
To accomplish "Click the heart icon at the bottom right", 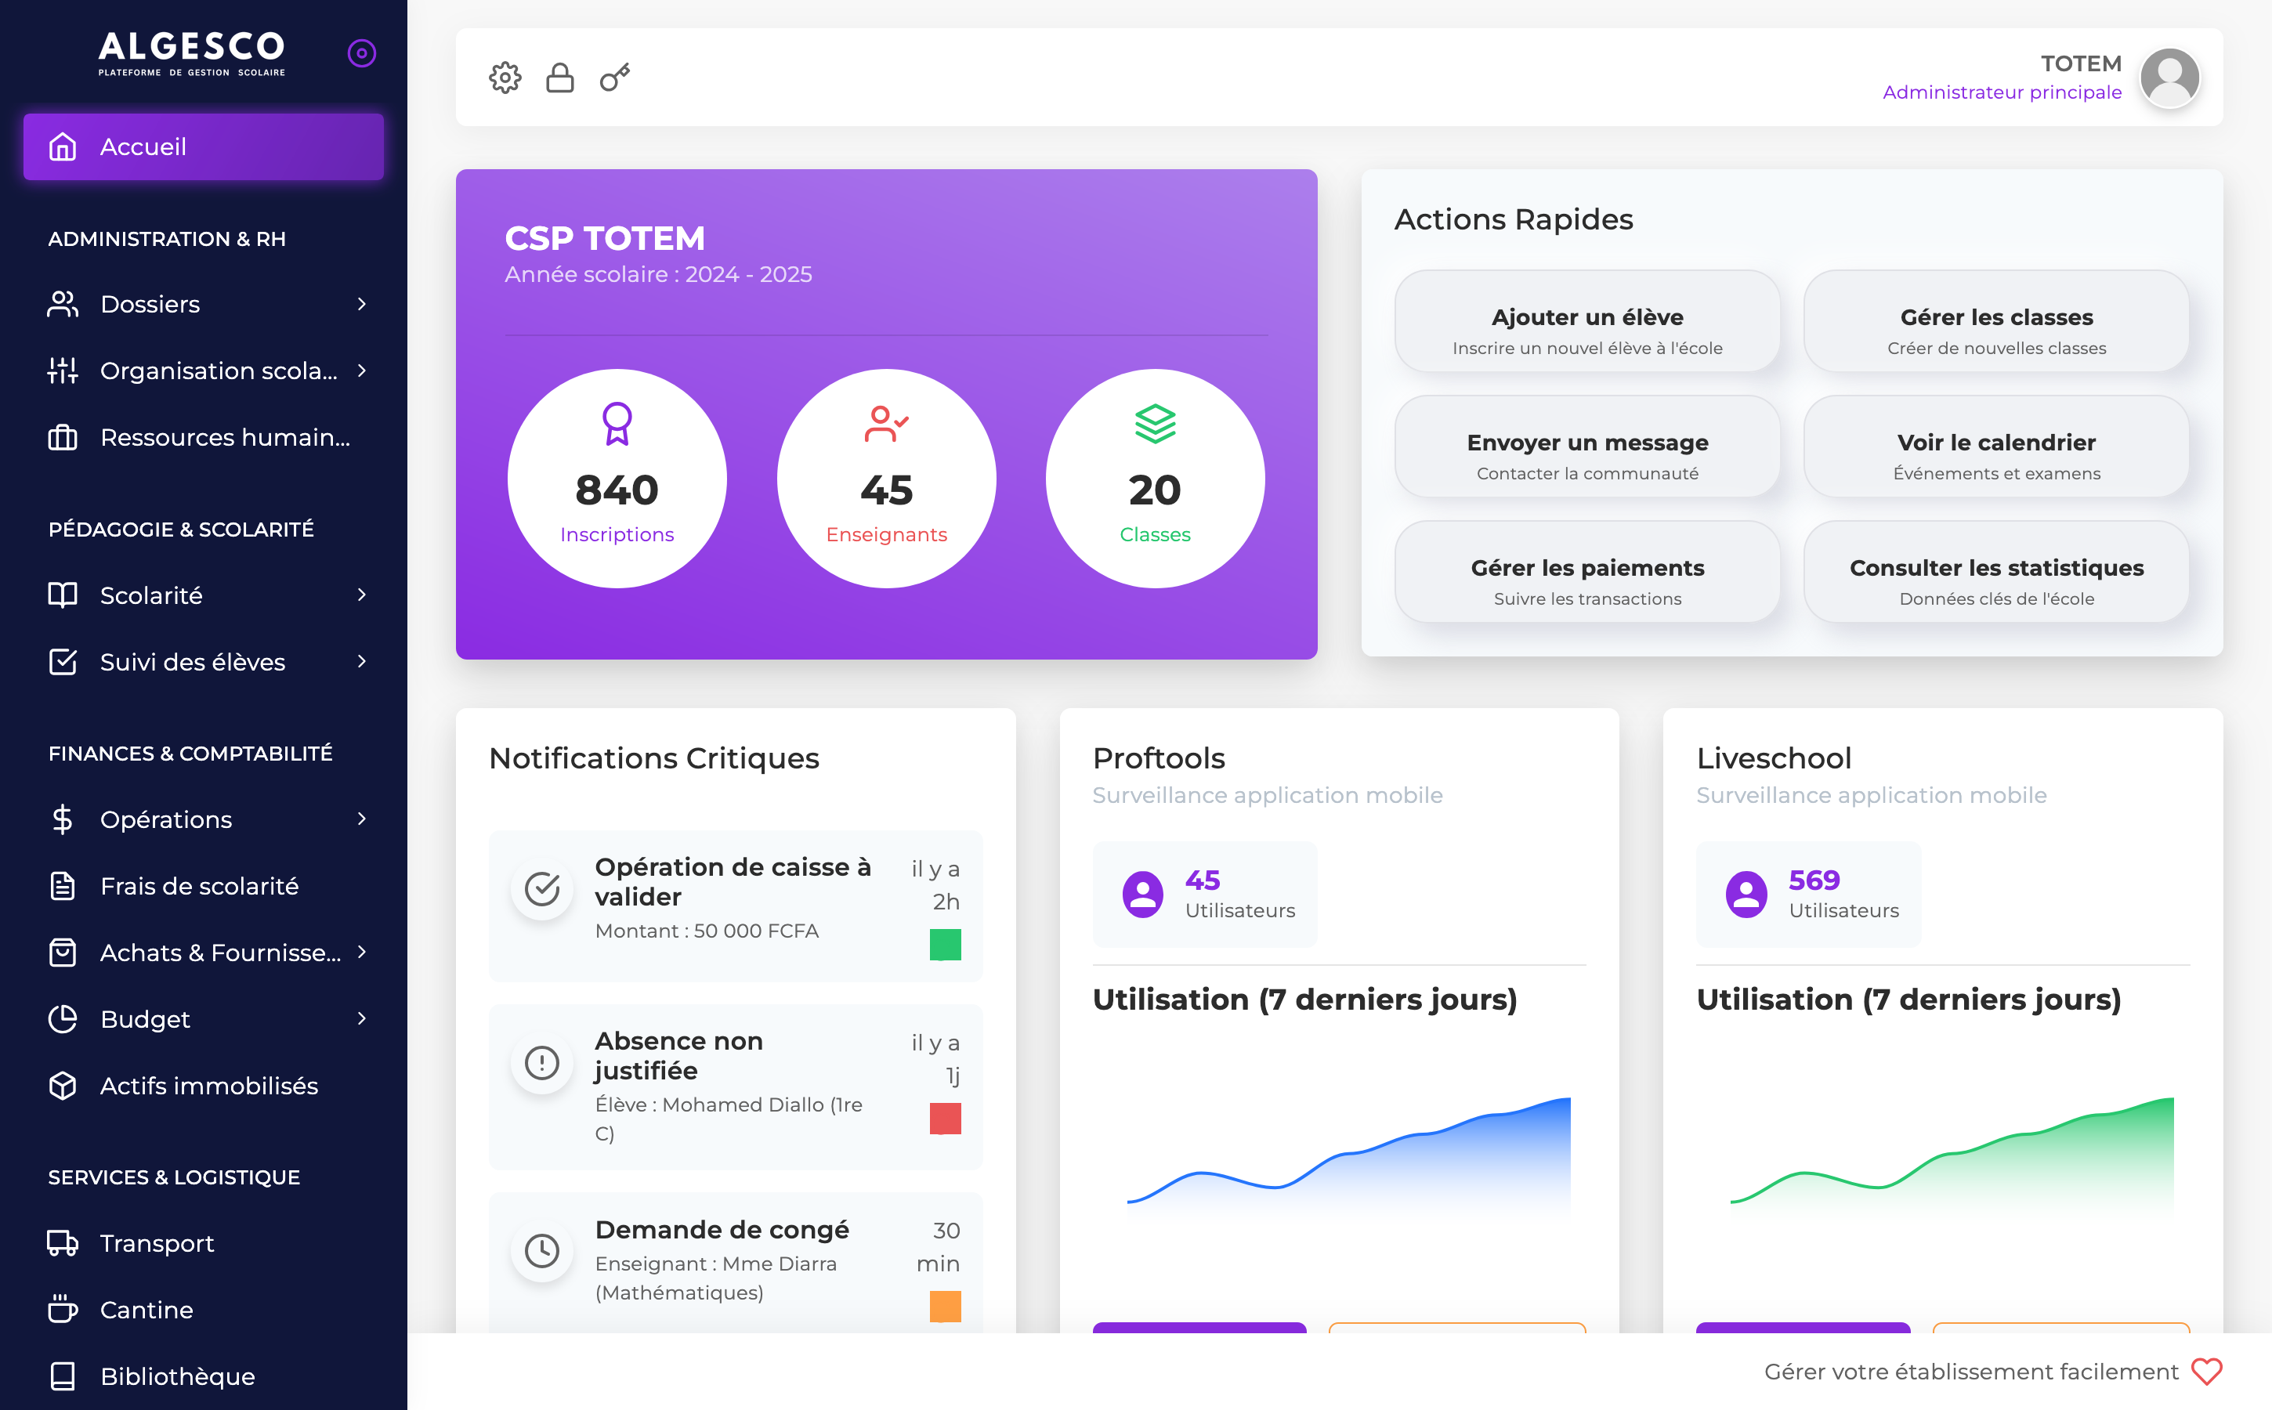I will click(x=2207, y=1371).
